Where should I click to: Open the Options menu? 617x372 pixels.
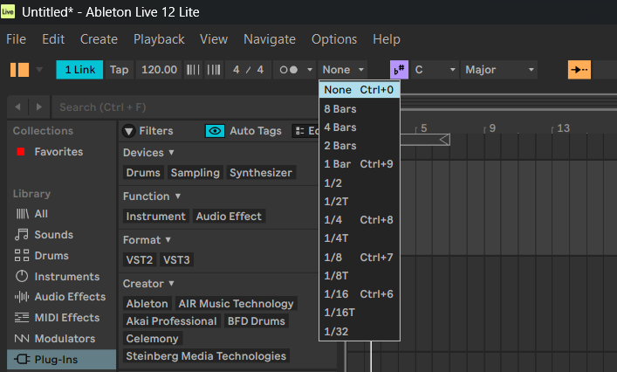tap(334, 39)
